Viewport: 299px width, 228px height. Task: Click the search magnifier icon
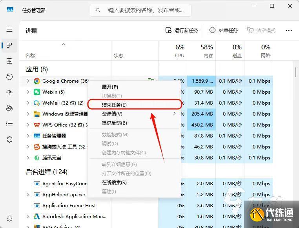98,10
